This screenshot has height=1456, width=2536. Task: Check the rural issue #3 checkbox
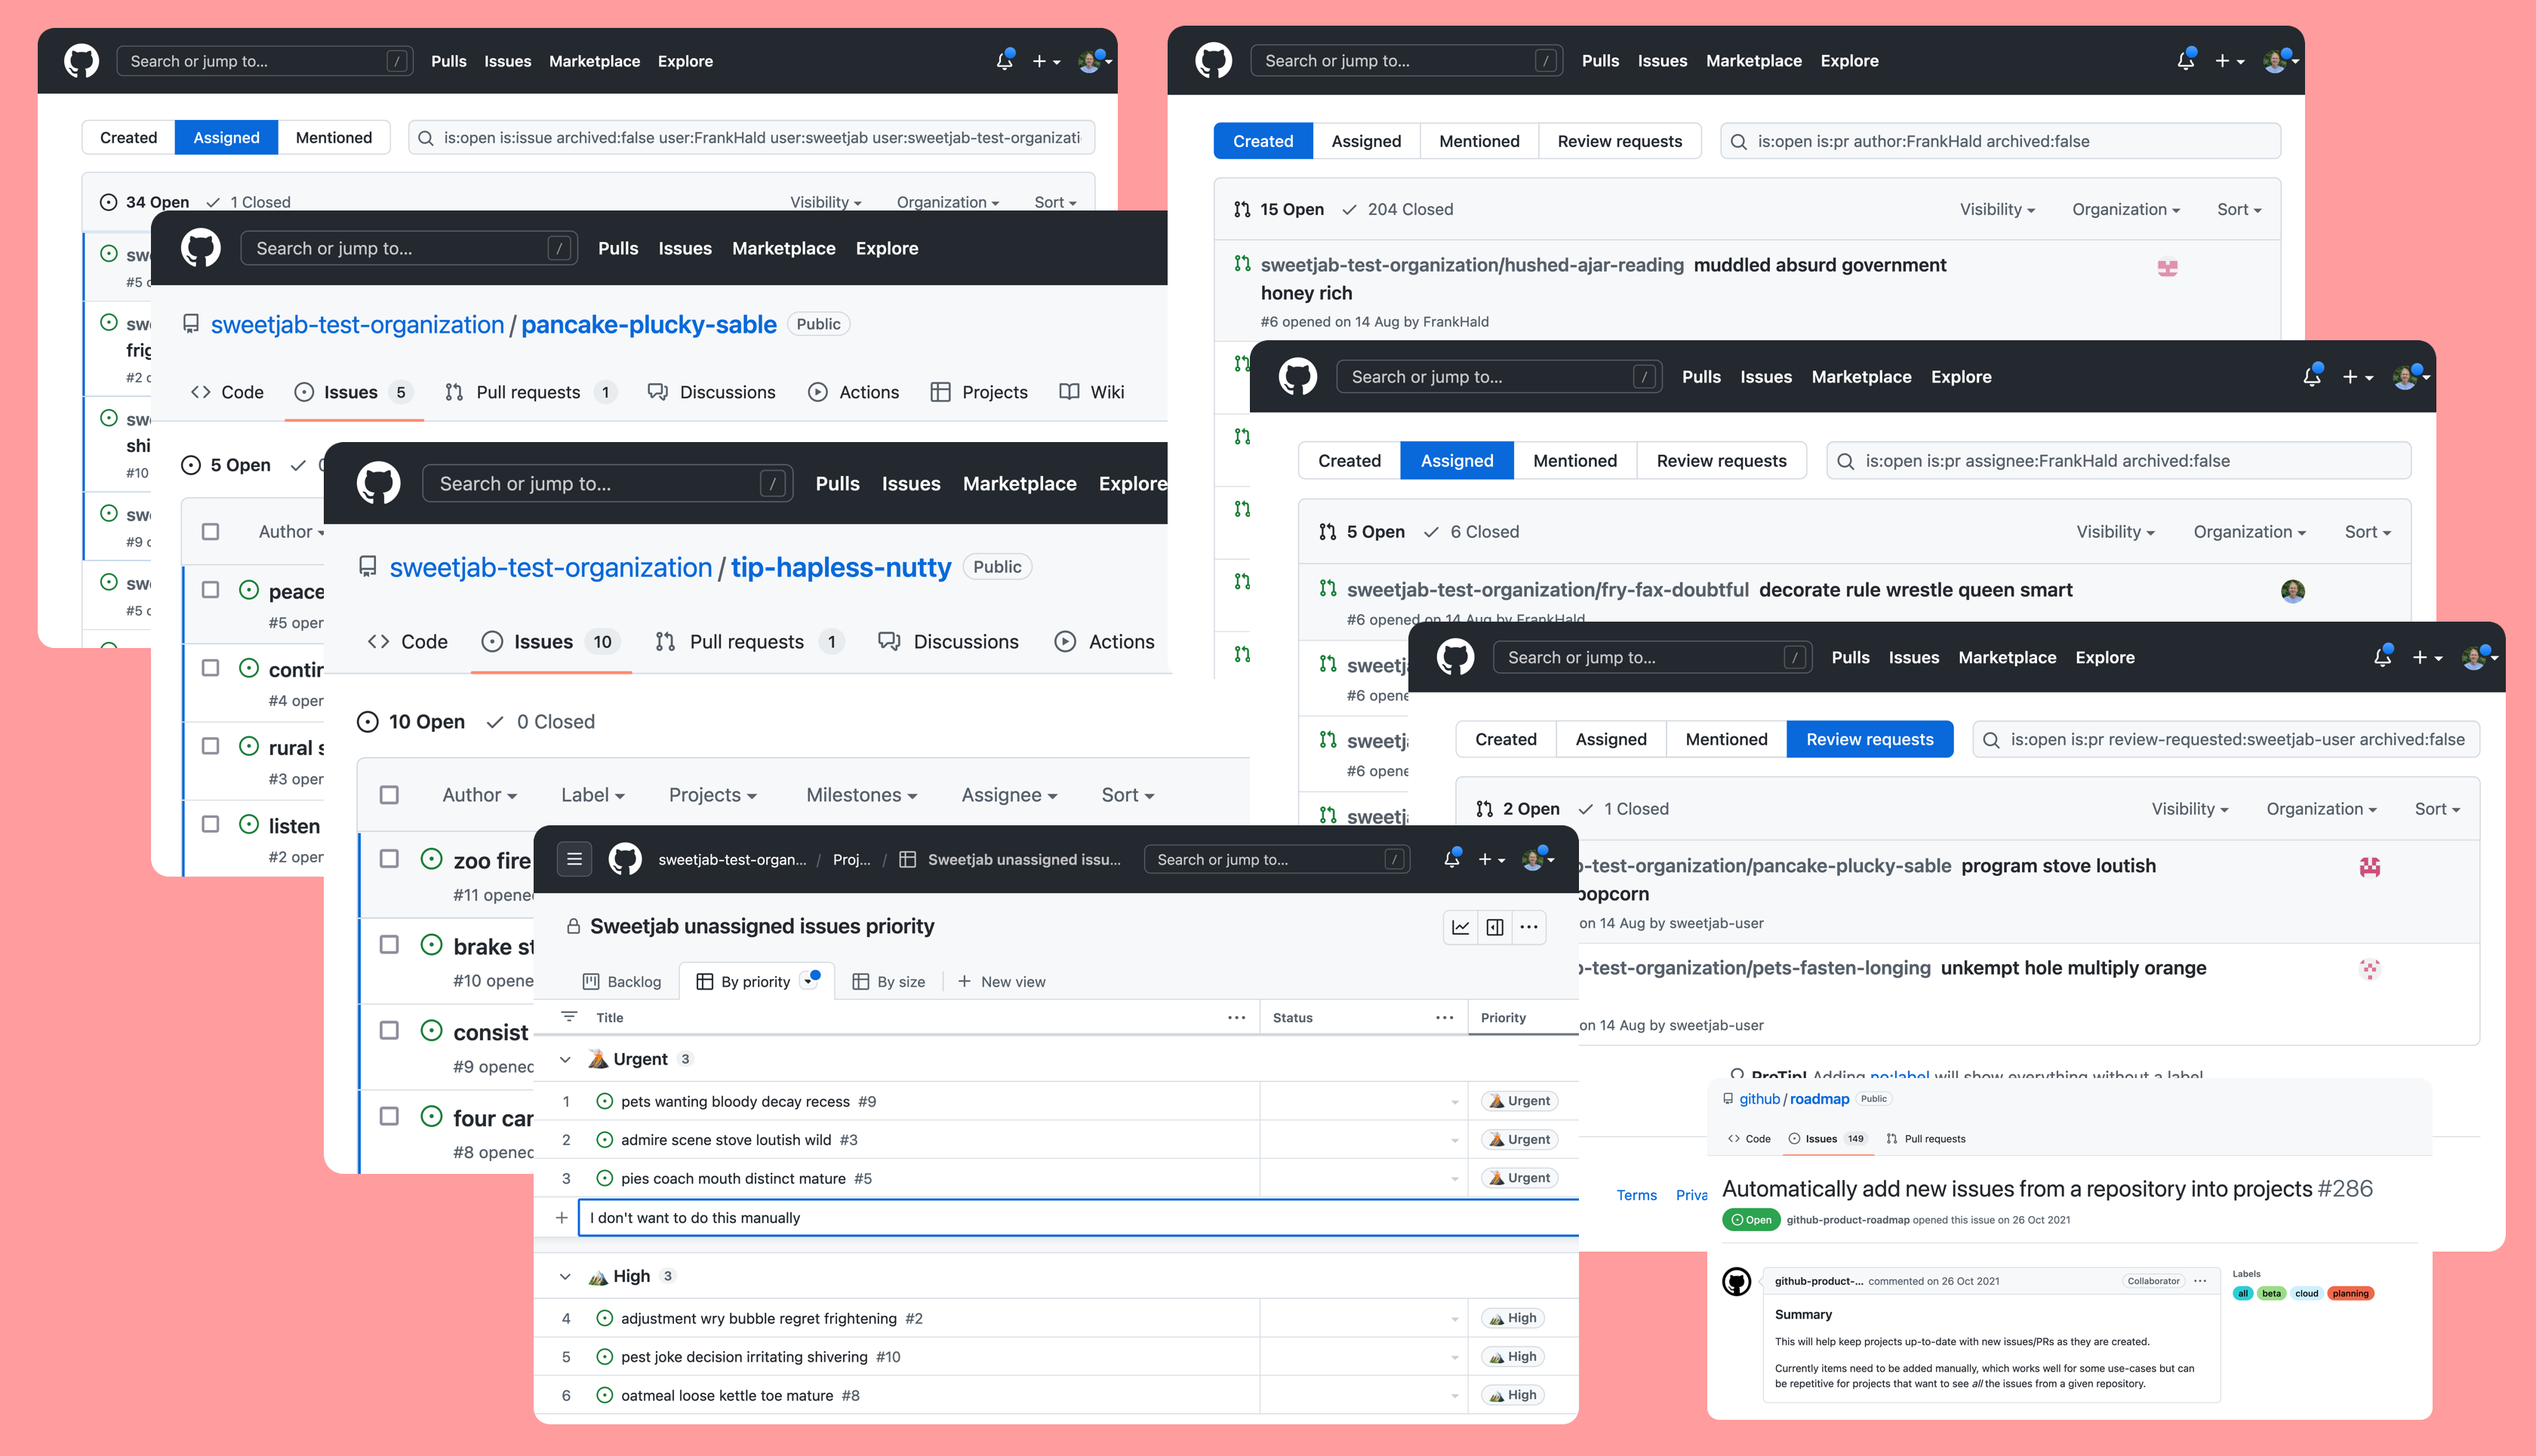point(210,746)
